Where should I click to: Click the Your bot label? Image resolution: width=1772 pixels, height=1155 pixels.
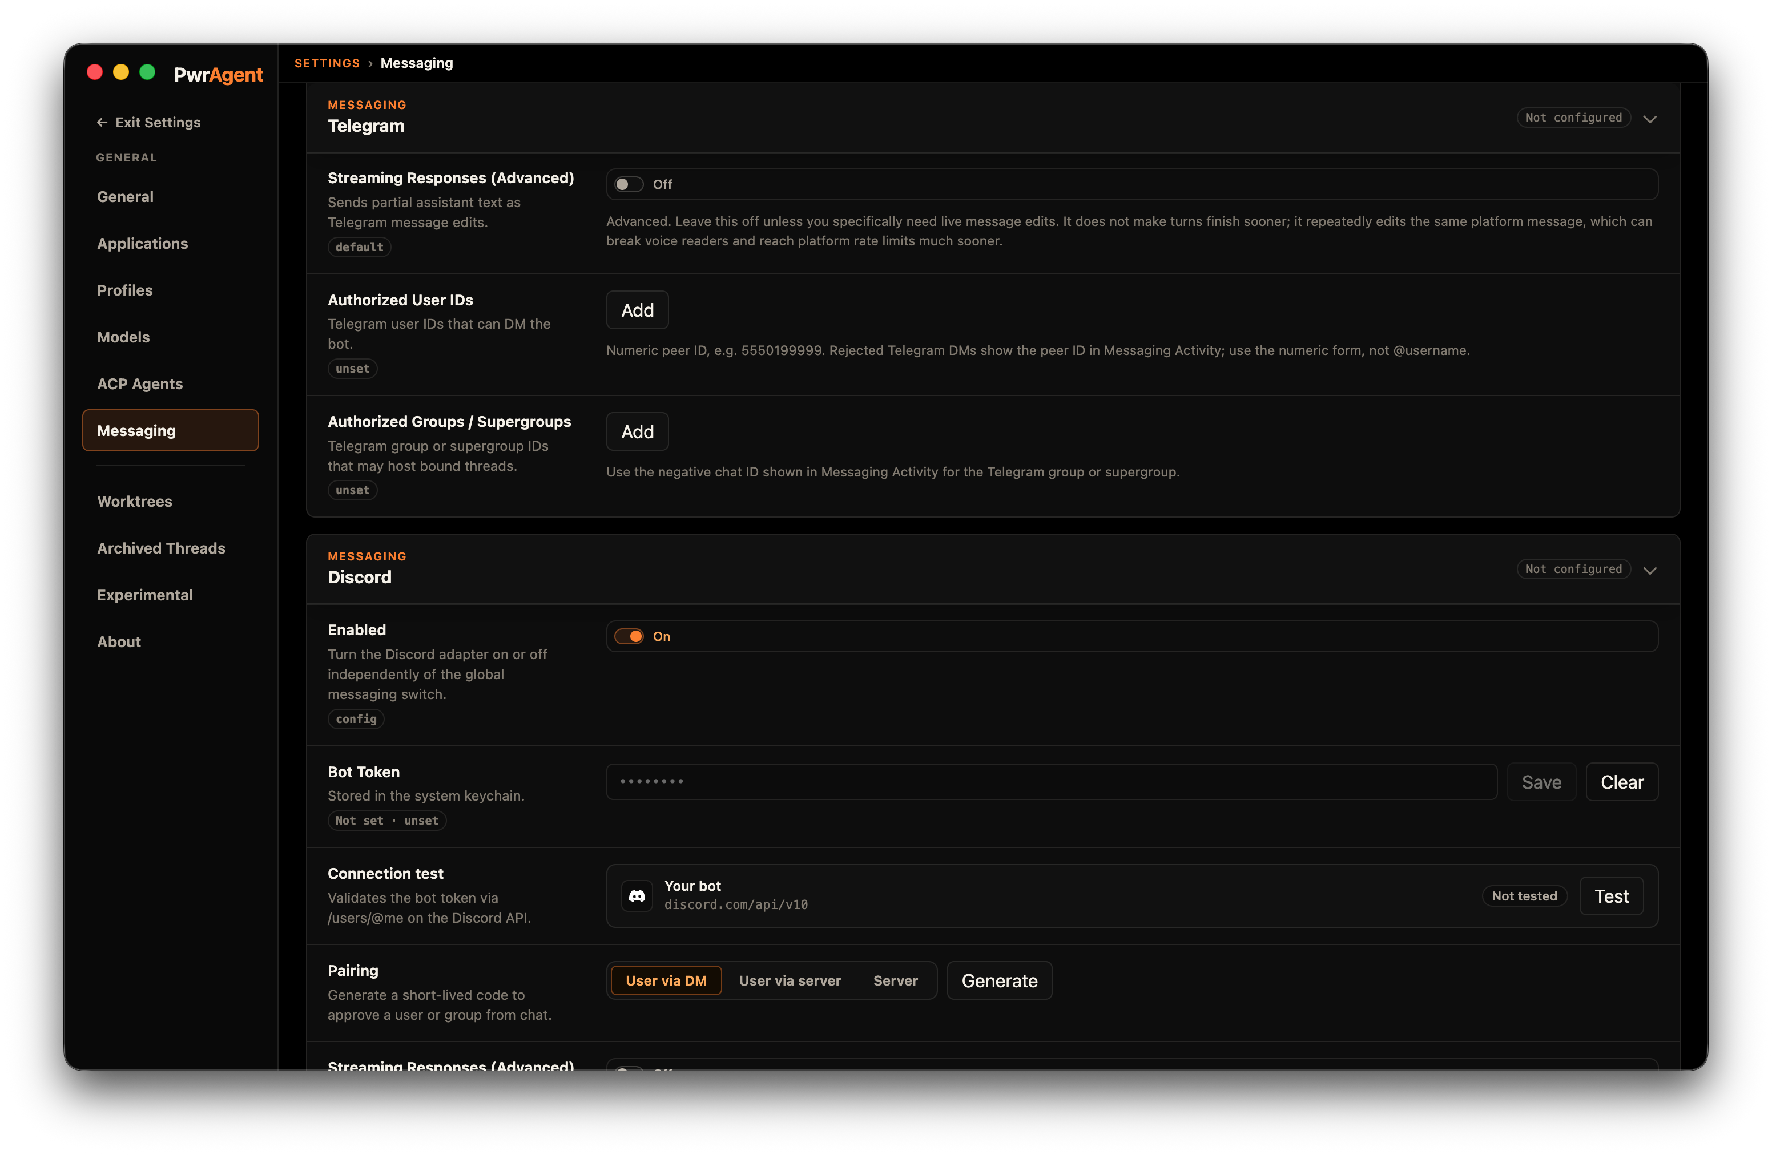(x=692, y=886)
